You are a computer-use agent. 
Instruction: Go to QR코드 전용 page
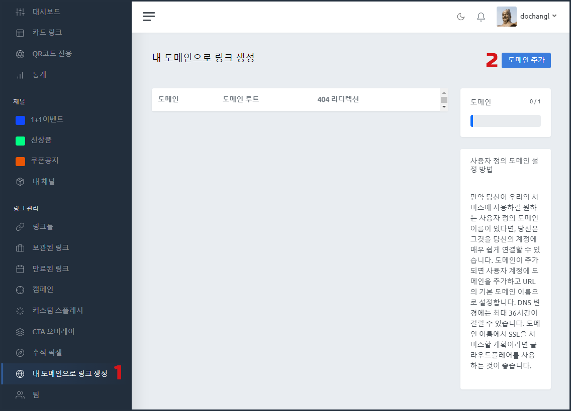click(52, 54)
